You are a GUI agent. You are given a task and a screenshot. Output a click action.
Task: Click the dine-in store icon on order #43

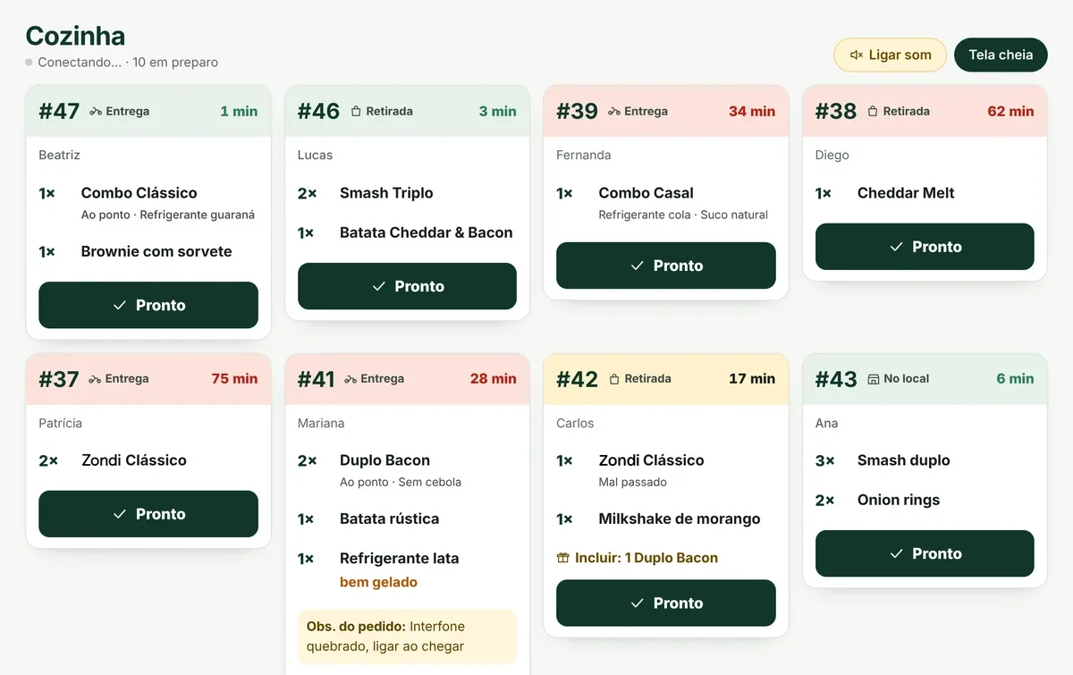874,379
